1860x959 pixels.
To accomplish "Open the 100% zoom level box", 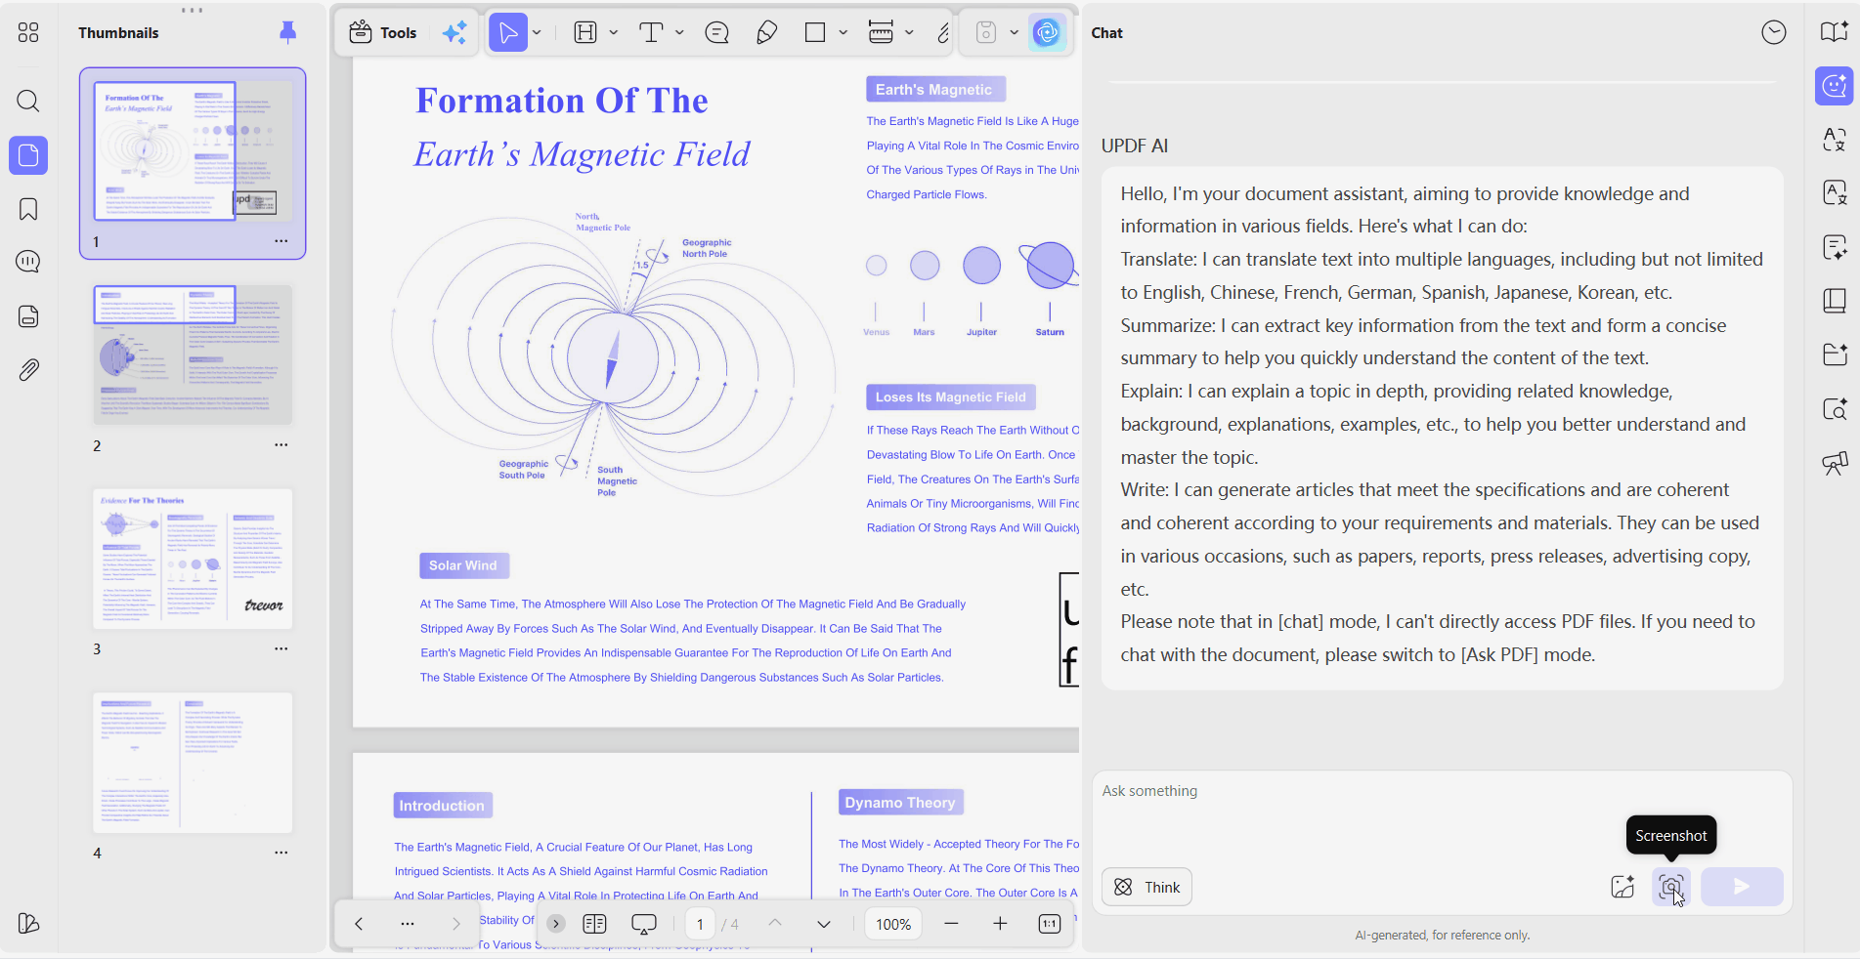I will 893,924.
